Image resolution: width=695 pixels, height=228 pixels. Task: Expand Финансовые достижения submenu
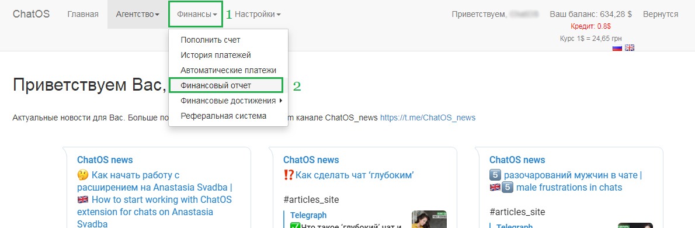coord(228,101)
